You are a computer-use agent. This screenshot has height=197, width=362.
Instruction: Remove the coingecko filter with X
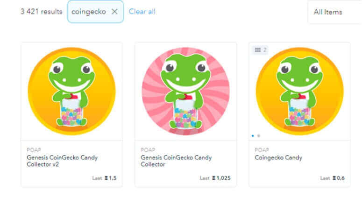point(114,12)
